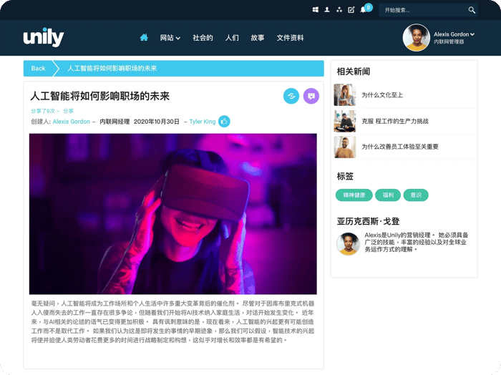Click the Tyler King link

203,122
